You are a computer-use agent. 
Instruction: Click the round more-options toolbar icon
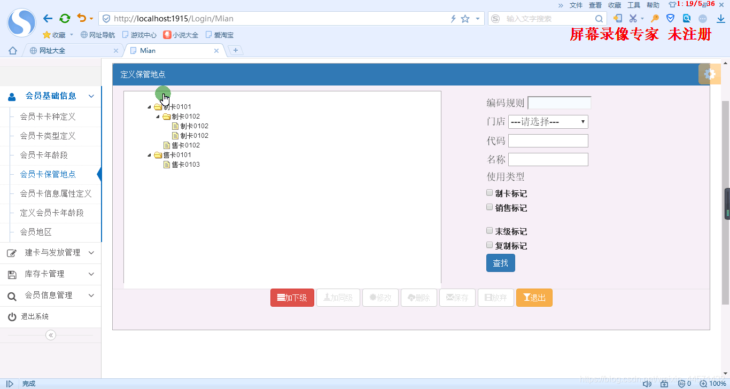pyautogui.click(x=703, y=18)
